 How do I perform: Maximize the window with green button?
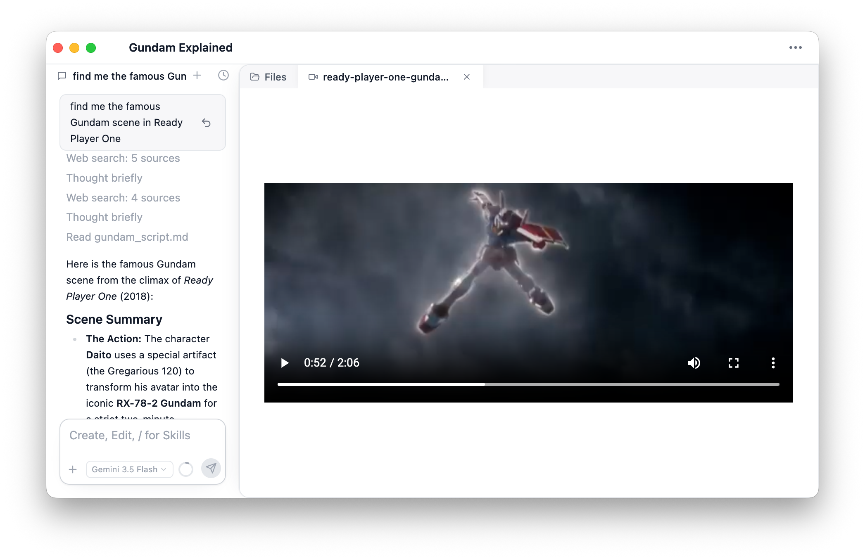point(91,48)
